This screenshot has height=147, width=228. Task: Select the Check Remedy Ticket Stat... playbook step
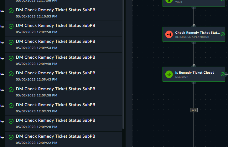coord(194,34)
